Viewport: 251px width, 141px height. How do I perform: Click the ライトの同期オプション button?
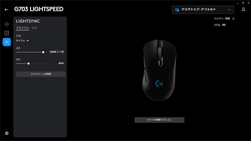pyautogui.click(x=159, y=120)
